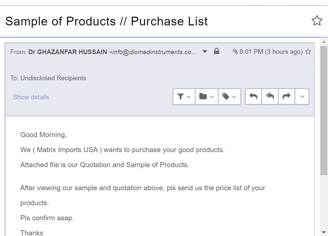Click the Show details link
Screen dimensions: 328x236
pyautogui.click(x=31, y=97)
